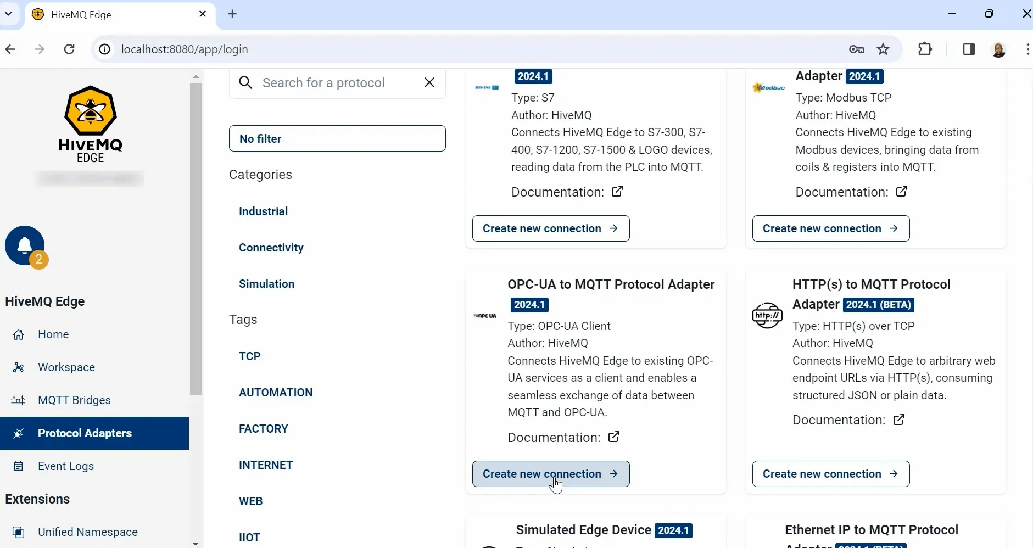Focus the Search for a protocol field
Screen dimensions: 1033x548
tap(337, 83)
